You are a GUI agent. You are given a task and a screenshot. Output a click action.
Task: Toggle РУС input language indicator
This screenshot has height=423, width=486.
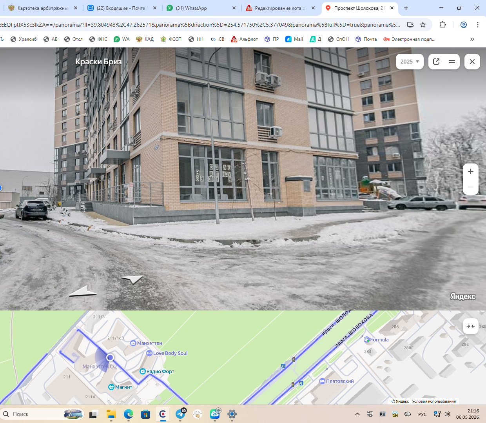pos(422,414)
